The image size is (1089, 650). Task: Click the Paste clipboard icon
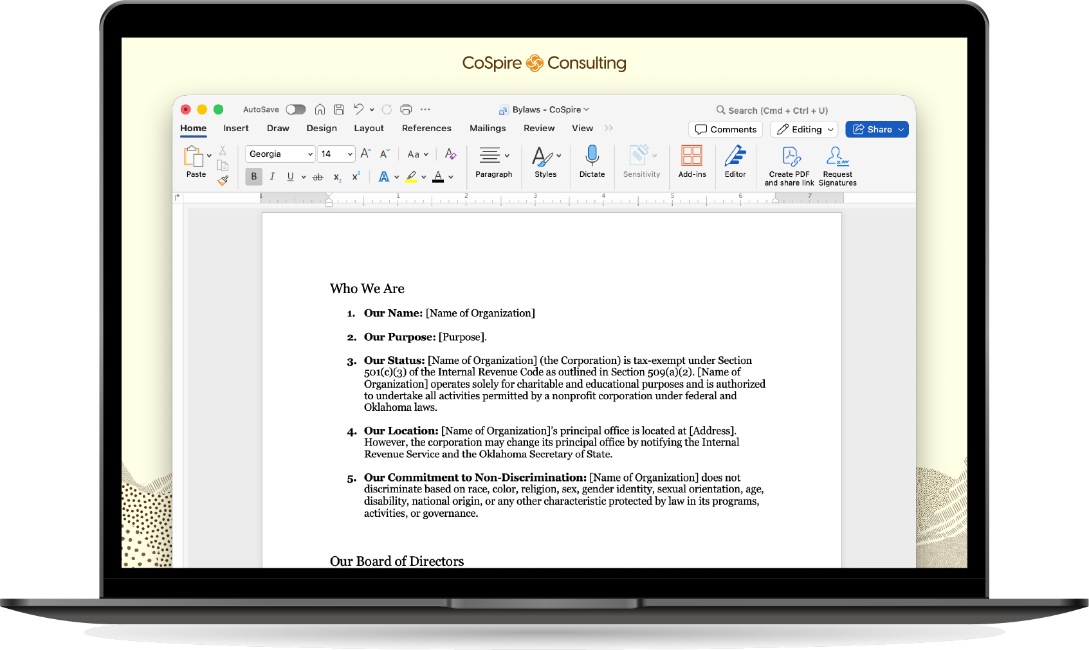tap(193, 156)
